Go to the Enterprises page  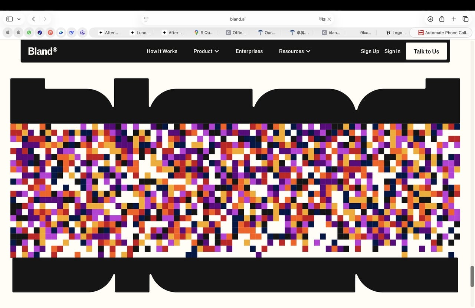click(249, 51)
